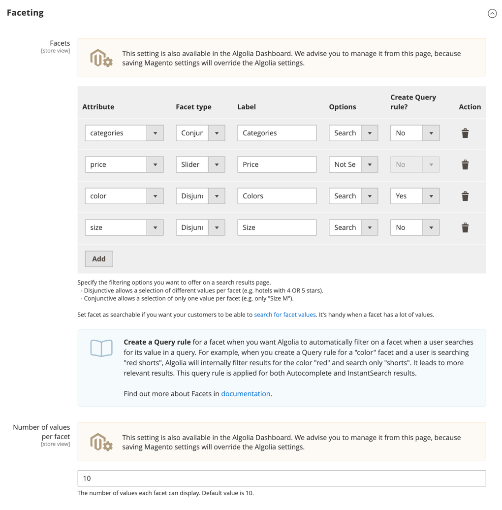The height and width of the screenshot is (510, 502).
Task: Delete the categories facet row
Action: coord(465,132)
